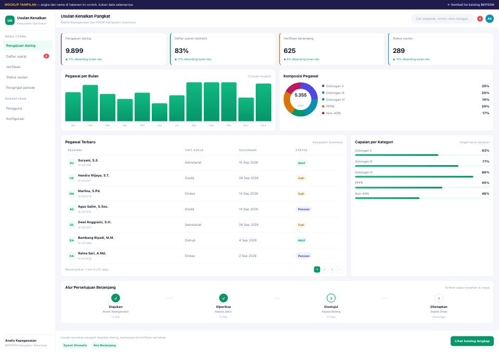
Task: Open Daftar syarat menu item
Action: [28, 56]
